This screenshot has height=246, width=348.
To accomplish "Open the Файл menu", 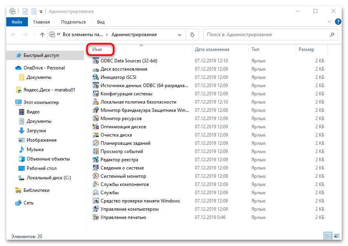I will tap(16, 22).
